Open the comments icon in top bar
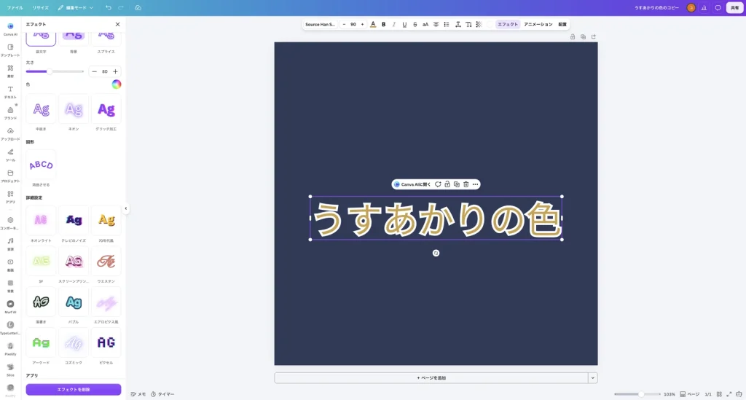746x400 pixels. tap(718, 7)
